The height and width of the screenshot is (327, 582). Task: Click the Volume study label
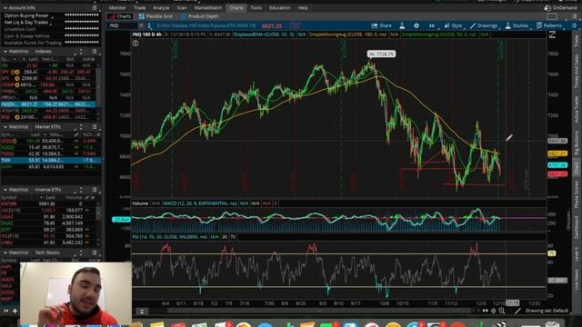140,203
